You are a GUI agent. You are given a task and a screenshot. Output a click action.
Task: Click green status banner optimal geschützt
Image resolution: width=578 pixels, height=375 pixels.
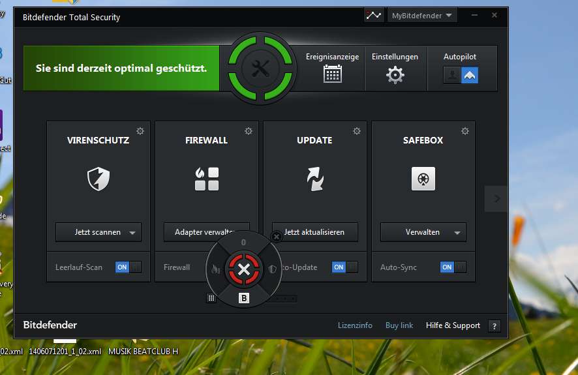[x=121, y=68]
